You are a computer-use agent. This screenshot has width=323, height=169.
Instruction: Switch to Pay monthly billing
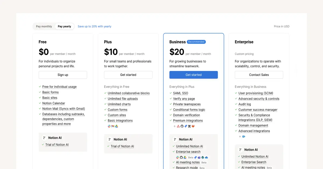point(44,26)
